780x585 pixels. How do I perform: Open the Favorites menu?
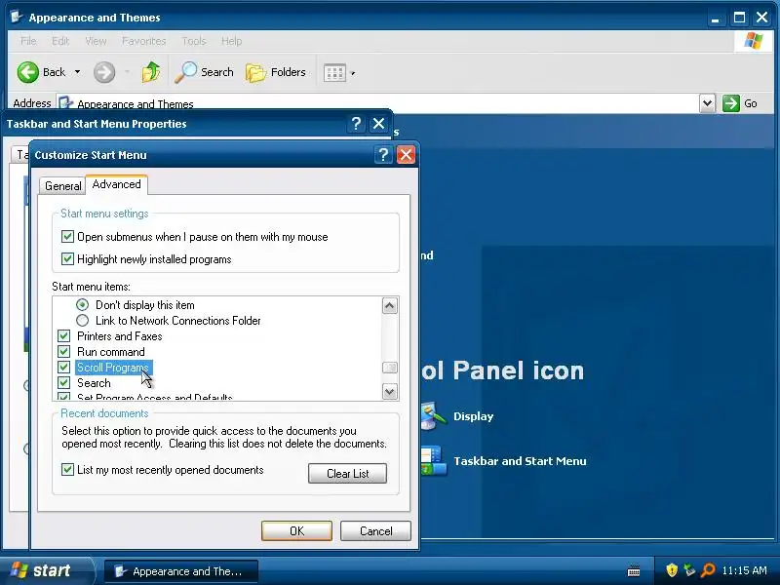click(x=143, y=41)
